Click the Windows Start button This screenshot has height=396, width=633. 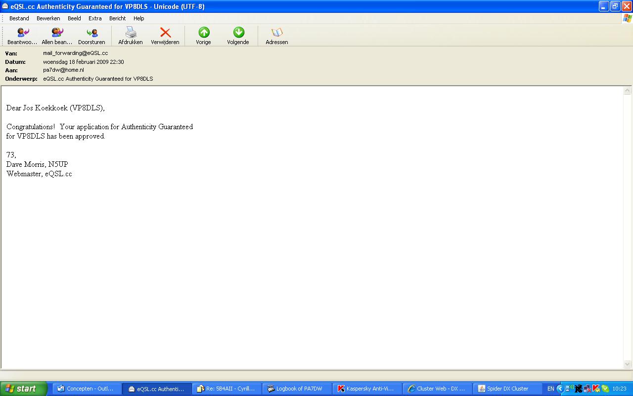pyautogui.click(x=23, y=389)
